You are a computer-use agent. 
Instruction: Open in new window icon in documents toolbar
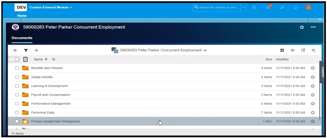click(303, 50)
